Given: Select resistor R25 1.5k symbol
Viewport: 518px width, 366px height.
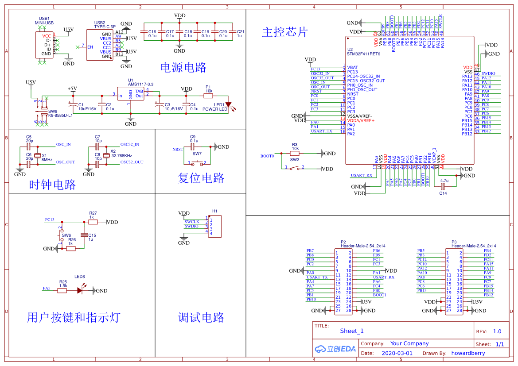Looking at the screenshot, I should point(62,290).
